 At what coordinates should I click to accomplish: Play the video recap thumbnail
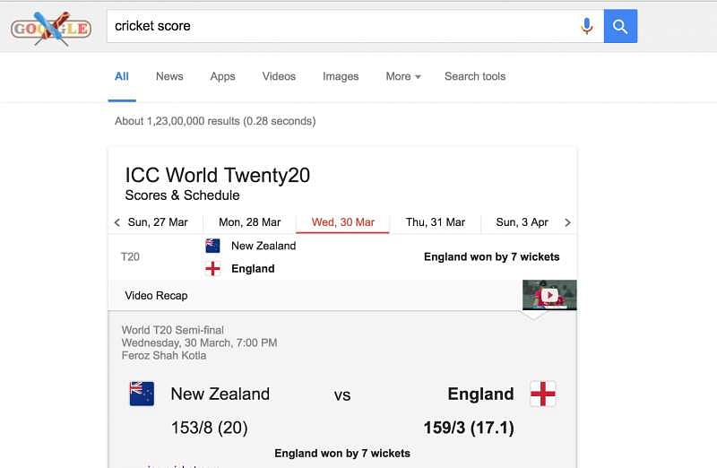pos(549,295)
